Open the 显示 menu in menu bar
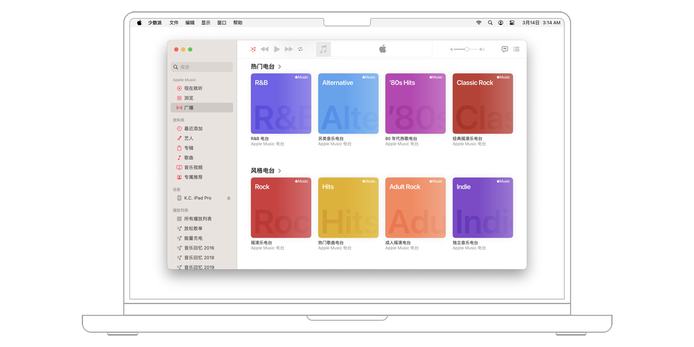Screen dimensions: 694x347 click(x=206, y=22)
